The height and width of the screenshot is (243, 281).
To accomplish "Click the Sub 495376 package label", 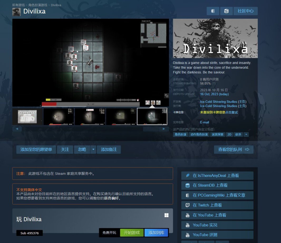I will coord(30,233).
